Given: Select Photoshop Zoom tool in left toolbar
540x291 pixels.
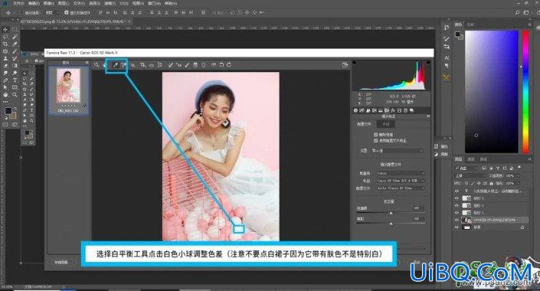Looking at the screenshot, I should [x=15, y=94].
